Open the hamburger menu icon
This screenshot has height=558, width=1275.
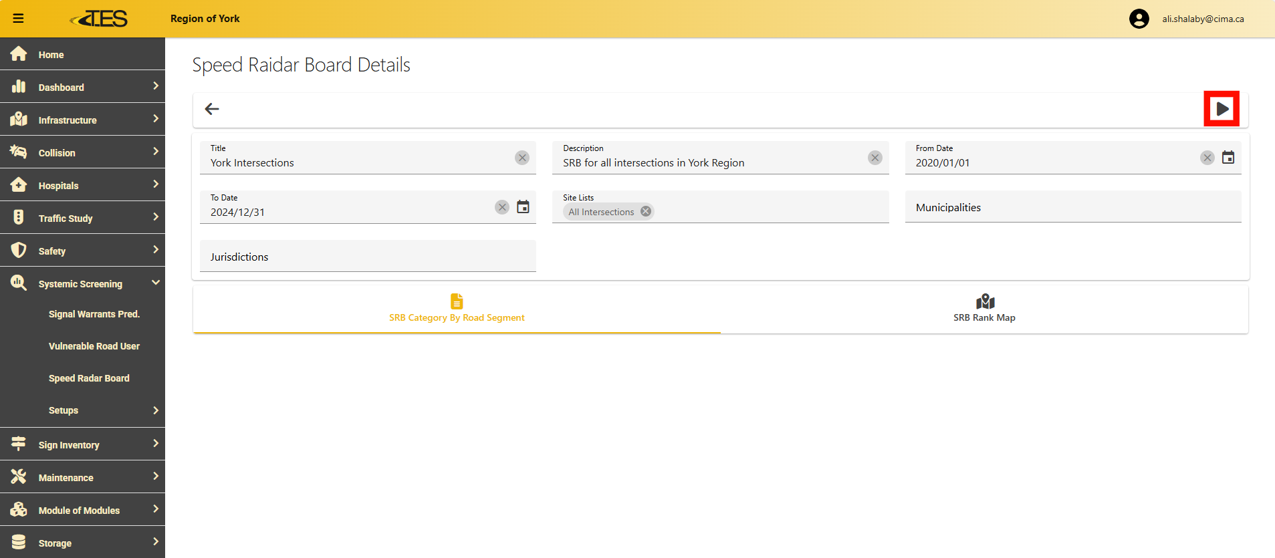click(18, 18)
